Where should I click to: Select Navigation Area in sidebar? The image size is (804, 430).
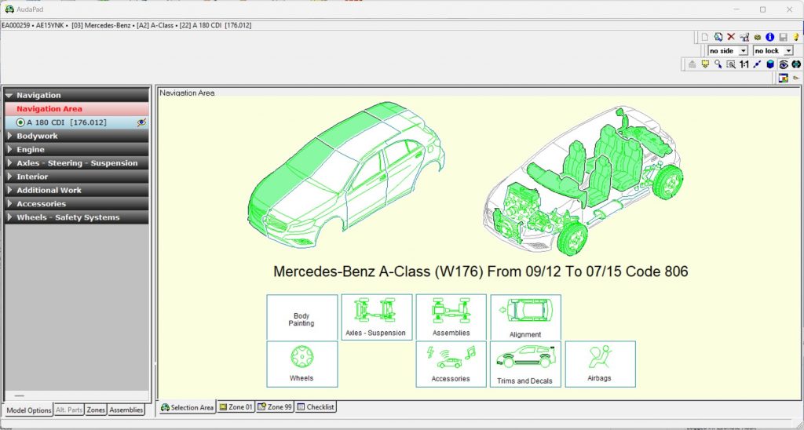coord(77,108)
